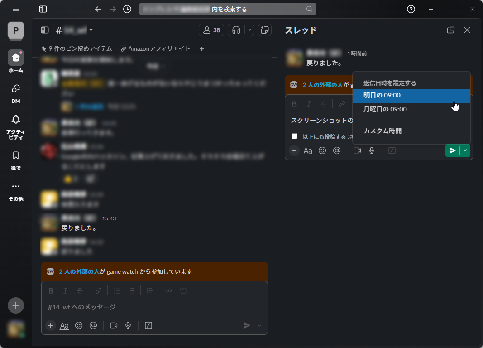Open the Amazonアフィリエイト bookmark
This screenshot has width=483, height=348.
pyautogui.click(x=159, y=48)
